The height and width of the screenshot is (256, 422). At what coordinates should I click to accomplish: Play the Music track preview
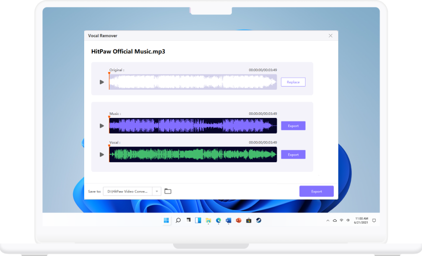tap(102, 126)
